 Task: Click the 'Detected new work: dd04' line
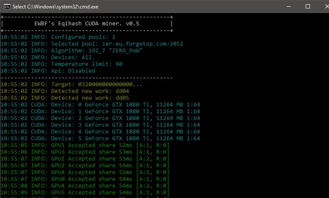tap(65, 91)
